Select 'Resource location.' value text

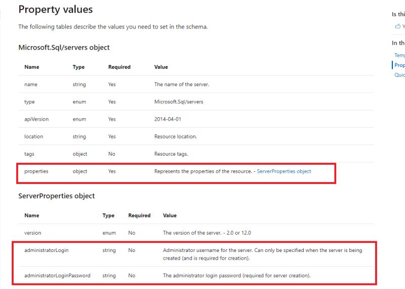(x=175, y=136)
